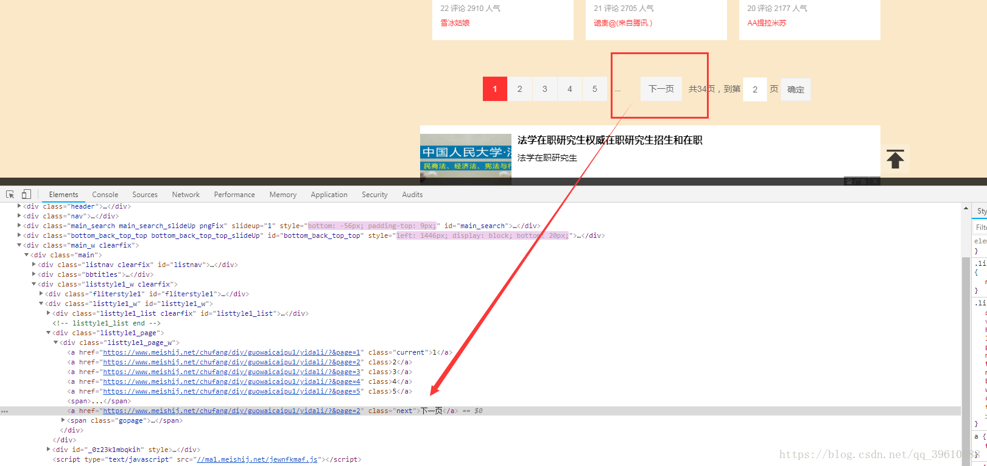
Task: Open the jewnfkmaf.js script src link
Action: coord(257,459)
